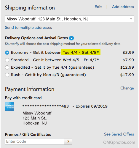Focus the Enter Code promo field
Image resolution: width=139 pixels, height=148 pixels.
pyautogui.click(x=35, y=141)
